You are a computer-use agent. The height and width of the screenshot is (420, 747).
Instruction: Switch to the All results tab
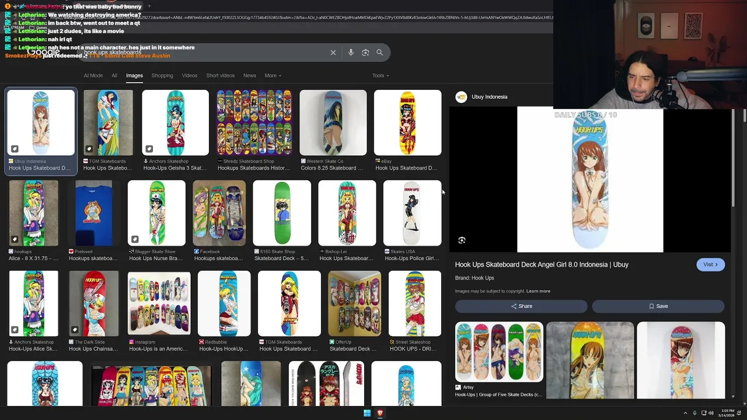click(114, 75)
